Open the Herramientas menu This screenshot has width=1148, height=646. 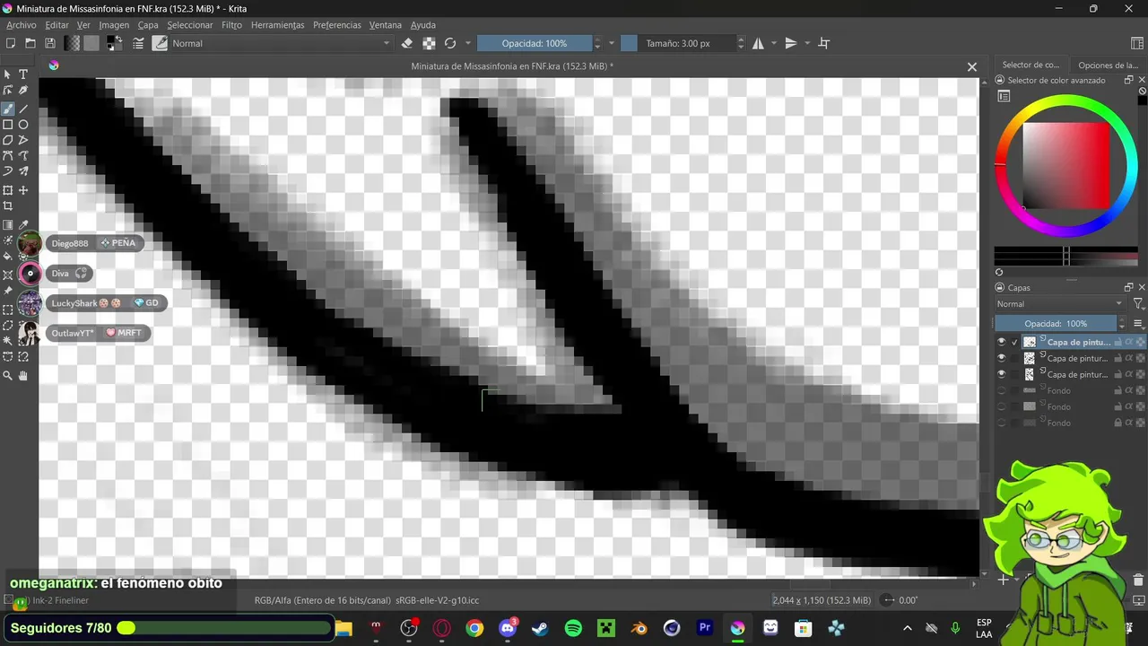pyautogui.click(x=277, y=25)
